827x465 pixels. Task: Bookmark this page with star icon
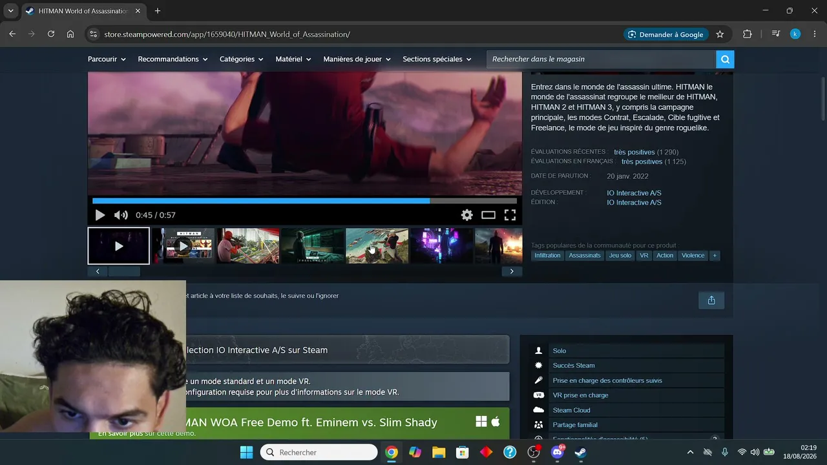tap(720, 34)
